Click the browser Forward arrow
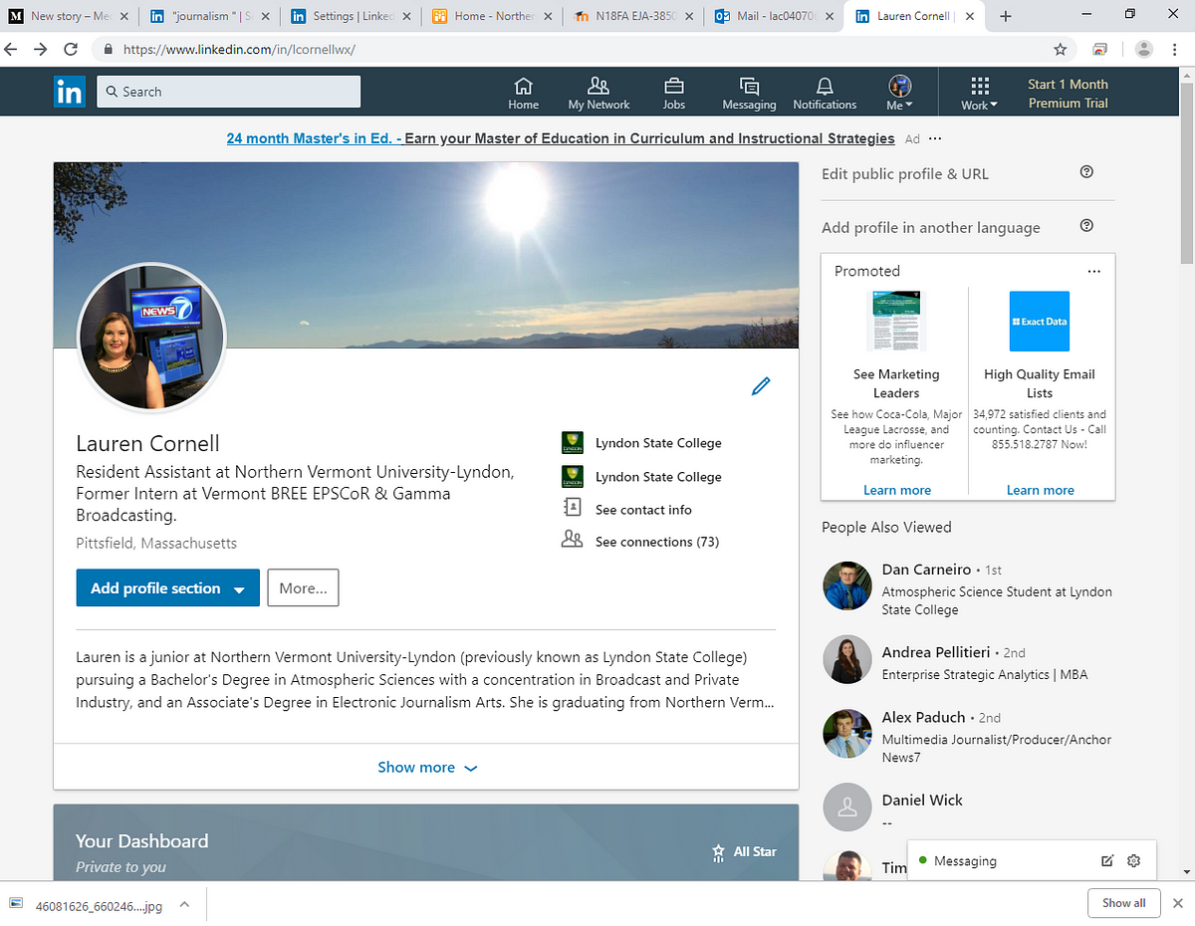This screenshot has height=926, width=1195. [41, 49]
